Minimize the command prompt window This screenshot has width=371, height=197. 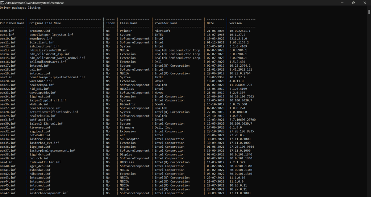click(x=342, y=3)
